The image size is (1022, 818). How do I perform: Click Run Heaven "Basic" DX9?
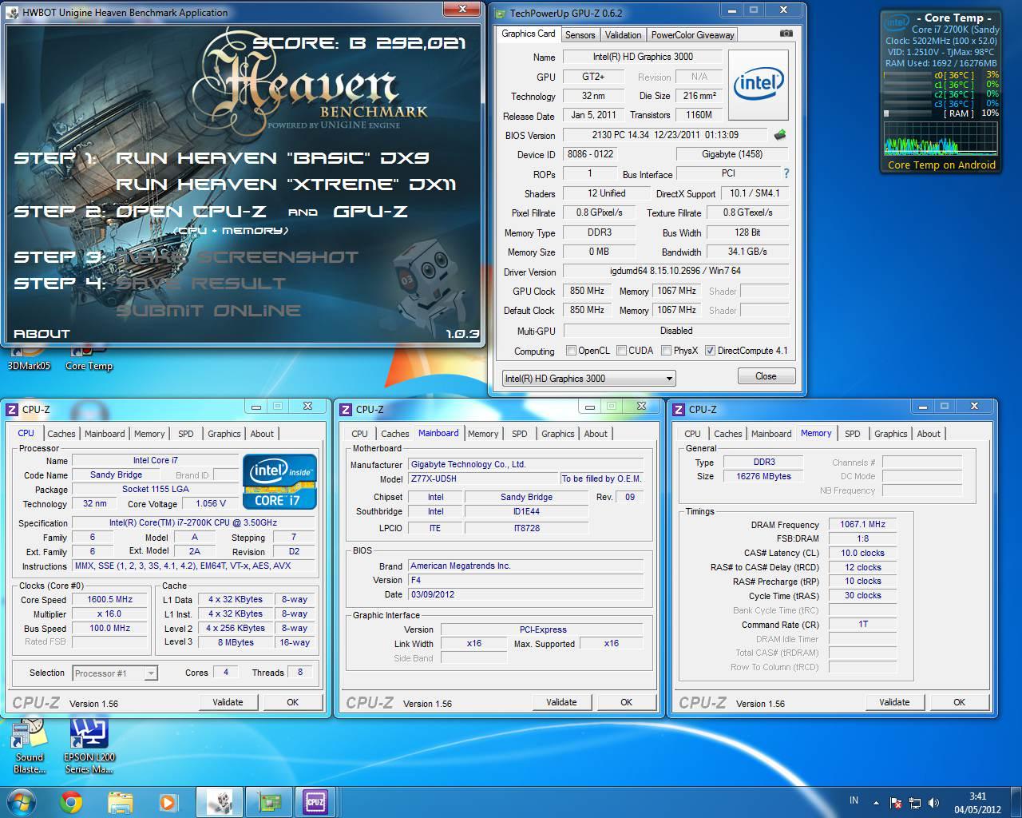[272, 158]
